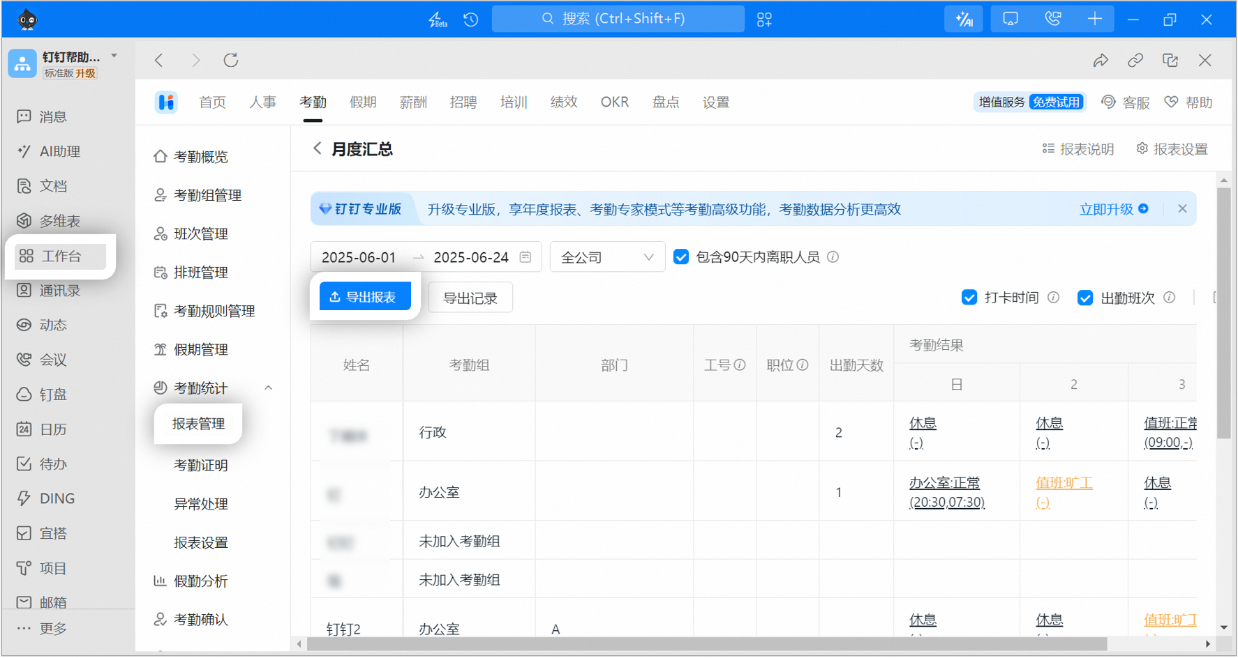The width and height of the screenshot is (1238, 658).
Task: Contact 客服 from the top bar
Action: pos(1125,102)
